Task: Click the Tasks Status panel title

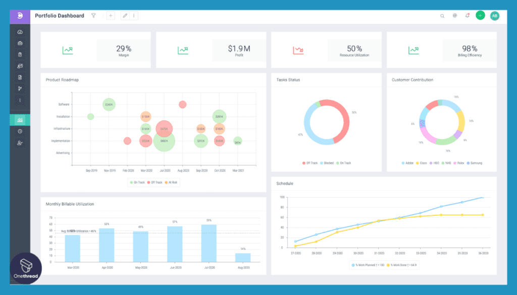Action: coord(288,80)
